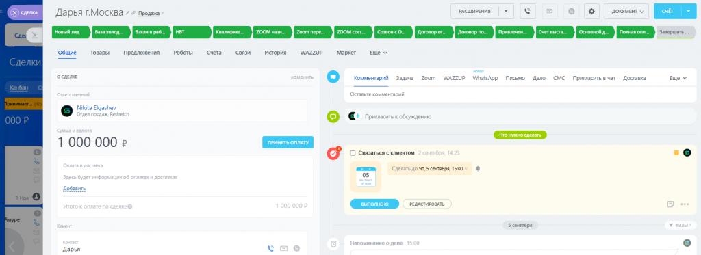Open help icon next to Итого к оплате
The image size is (701, 255).
click(130, 206)
